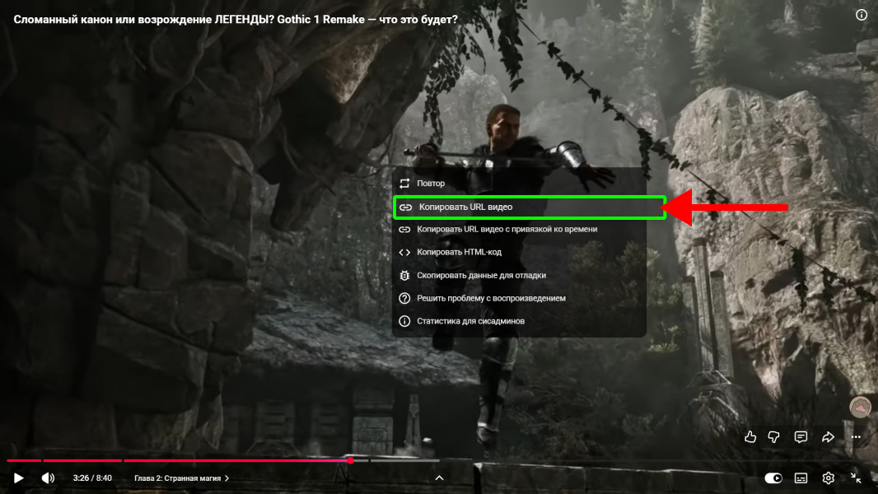Click the 3:26 / 8:40 time display

click(x=92, y=478)
